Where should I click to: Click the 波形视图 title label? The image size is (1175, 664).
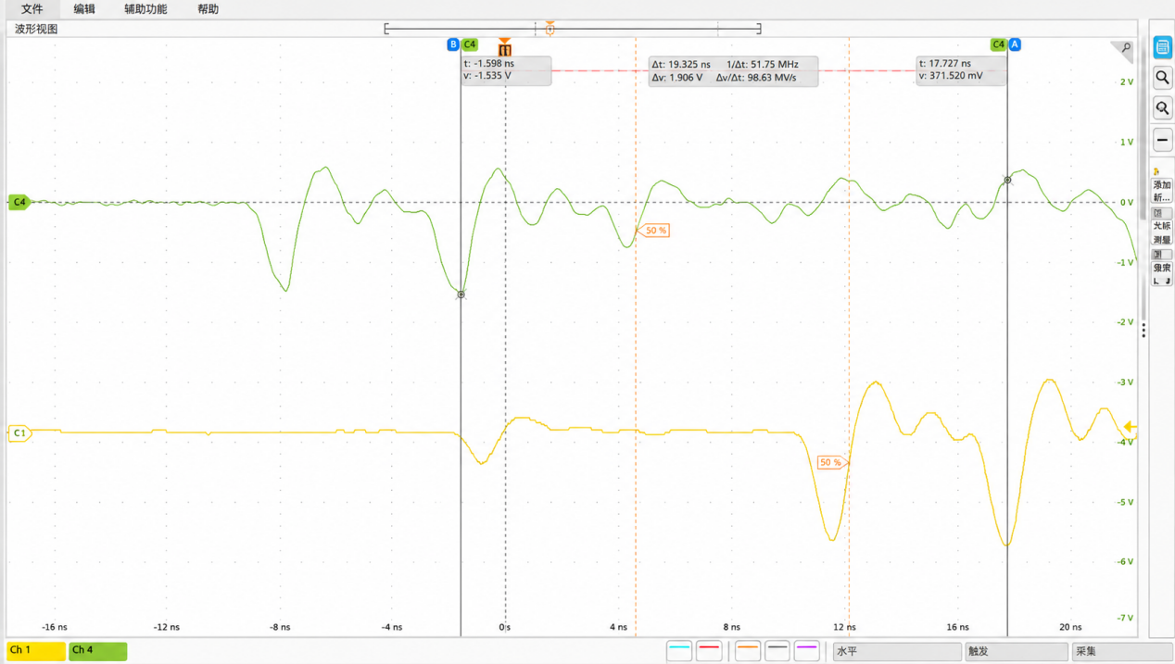point(36,29)
